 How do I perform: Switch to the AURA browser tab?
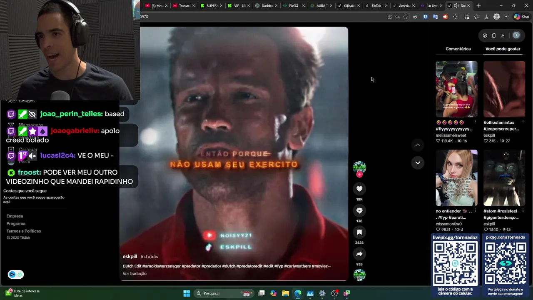pos(321,6)
